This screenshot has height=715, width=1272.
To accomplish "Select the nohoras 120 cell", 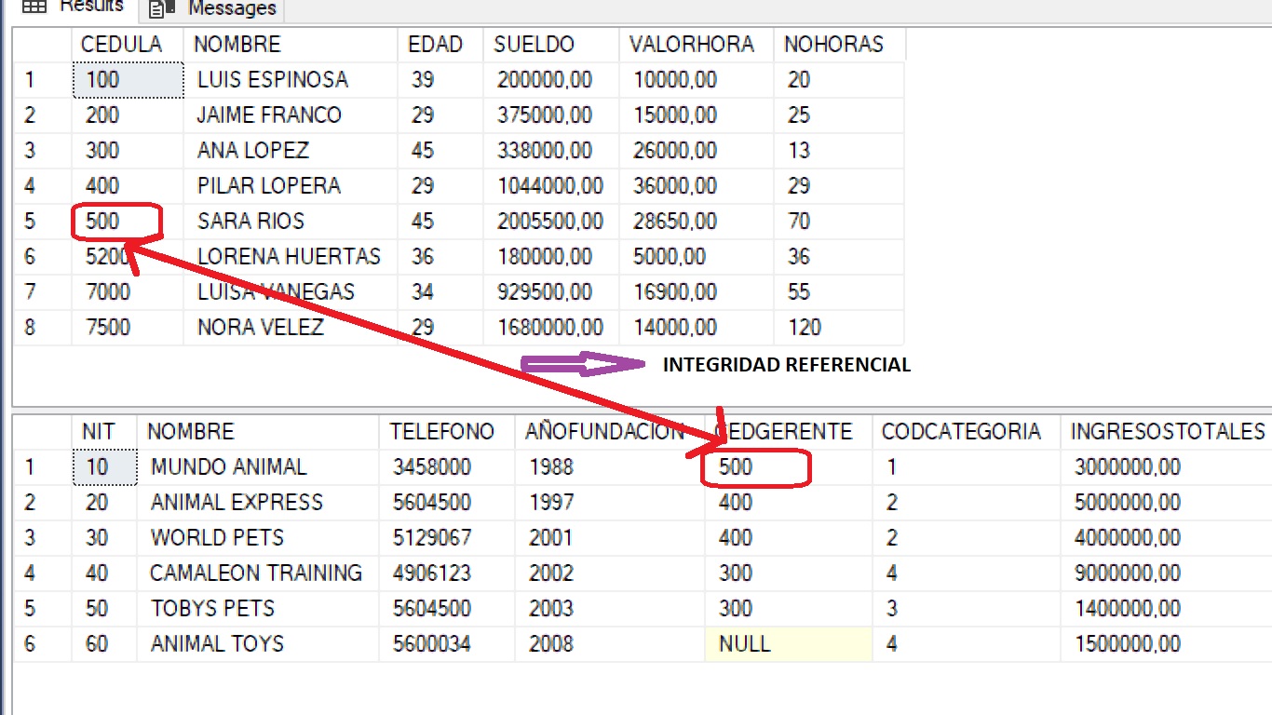I will click(839, 328).
